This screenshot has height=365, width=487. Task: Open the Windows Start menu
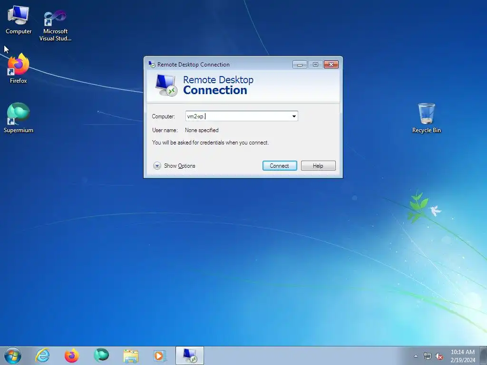13,355
